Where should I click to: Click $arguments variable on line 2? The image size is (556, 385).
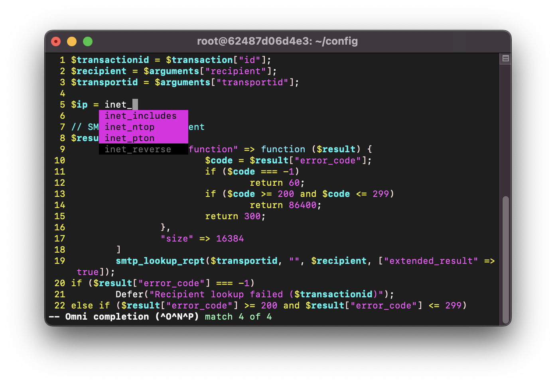pyautogui.click(x=172, y=71)
